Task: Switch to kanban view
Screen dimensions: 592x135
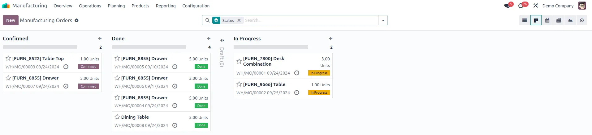Action: point(536,20)
